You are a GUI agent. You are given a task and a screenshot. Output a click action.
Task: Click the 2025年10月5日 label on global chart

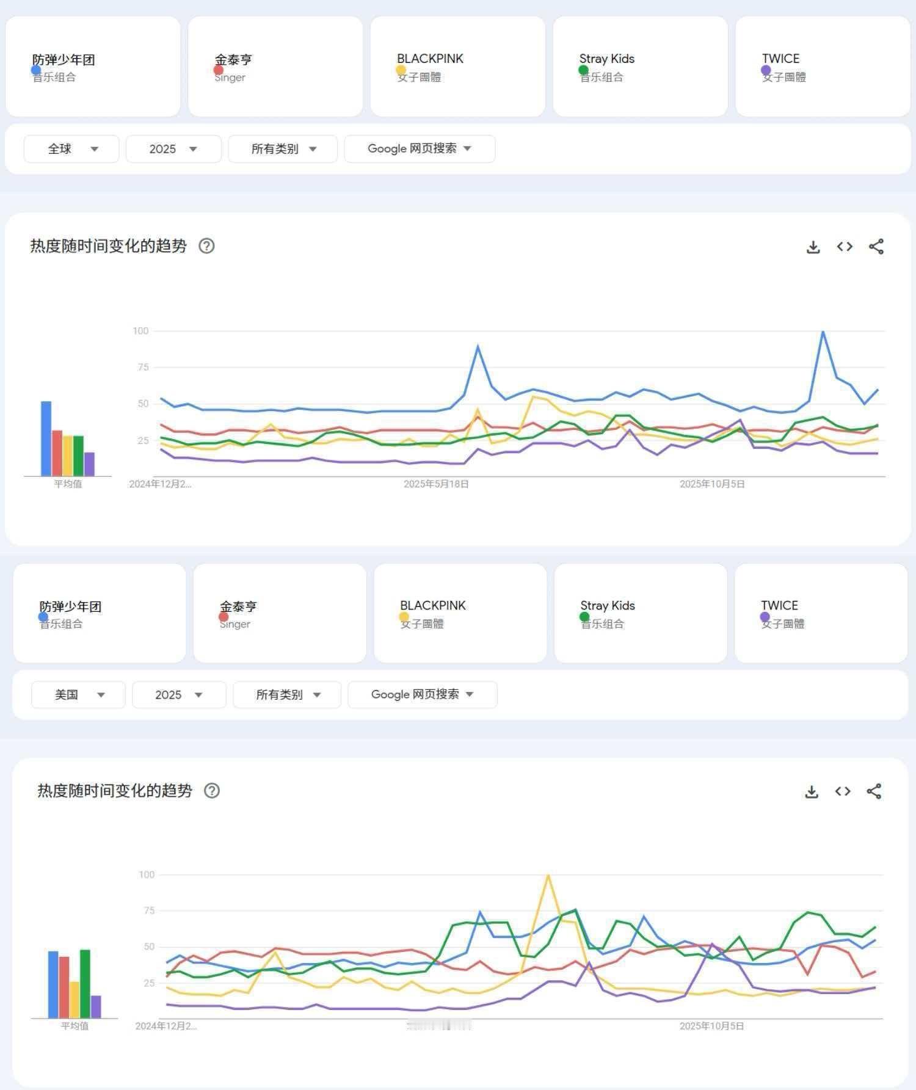[x=712, y=484]
